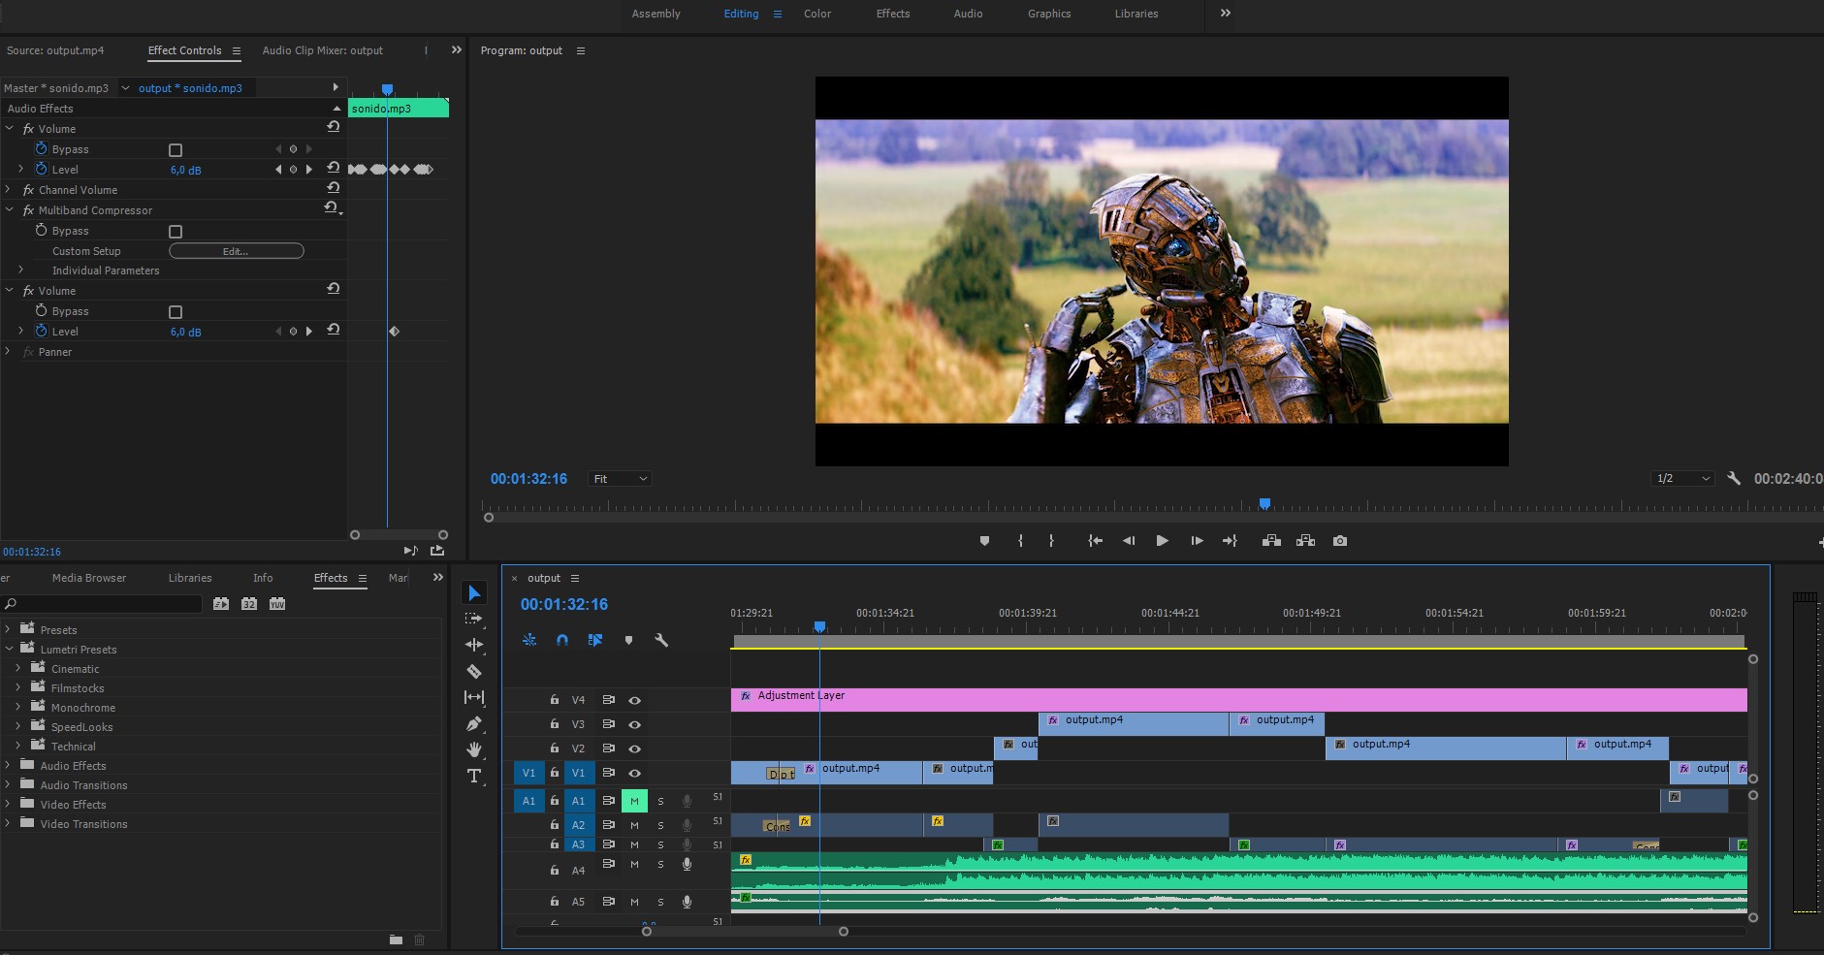1824x955 pixels.
Task: Select the Razor tool
Action: 474,671
